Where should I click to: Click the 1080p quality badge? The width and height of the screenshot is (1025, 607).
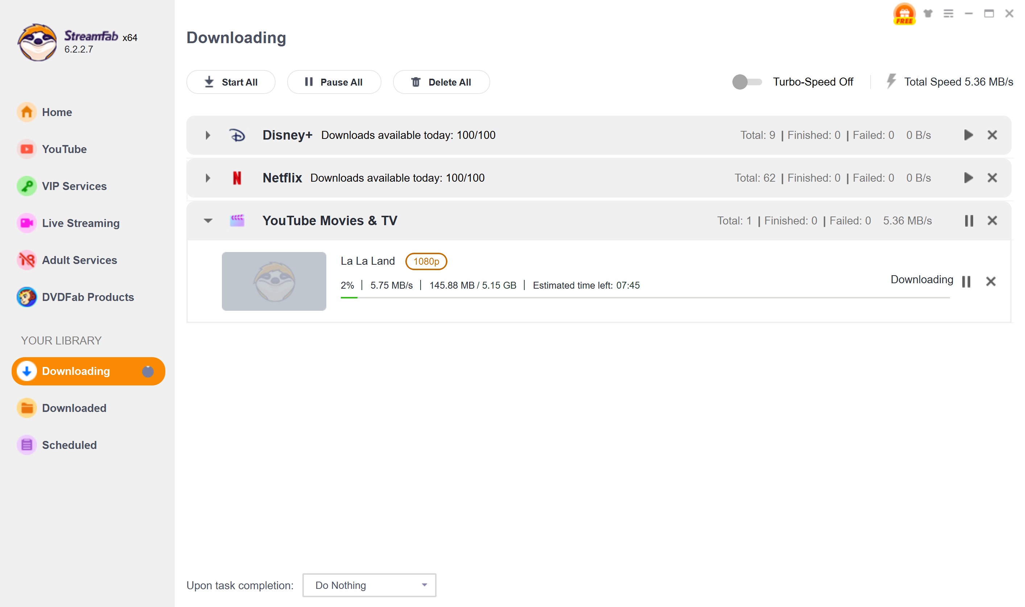tap(426, 261)
